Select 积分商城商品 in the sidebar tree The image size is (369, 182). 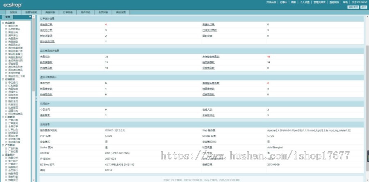pyautogui.click(x=15, y=114)
